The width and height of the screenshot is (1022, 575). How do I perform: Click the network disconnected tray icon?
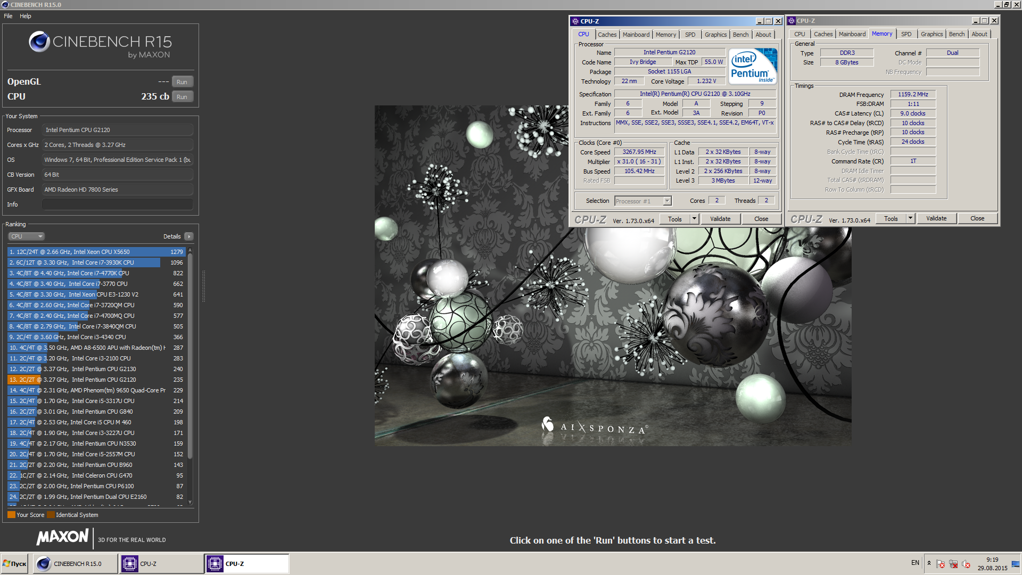pos(953,564)
